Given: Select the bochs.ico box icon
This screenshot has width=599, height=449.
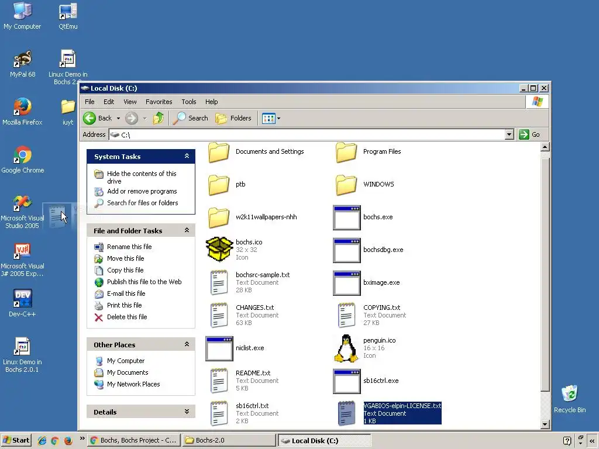Looking at the screenshot, I should pos(219,249).
